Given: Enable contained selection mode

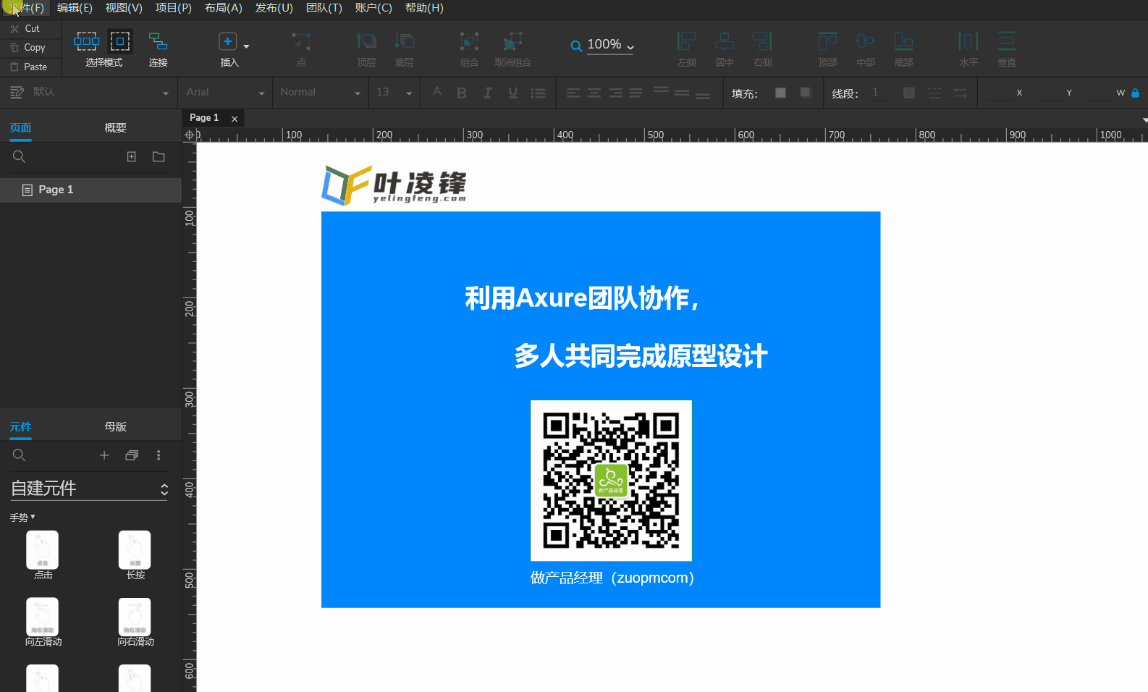Looking at the screenshot, I should [120, 41].
